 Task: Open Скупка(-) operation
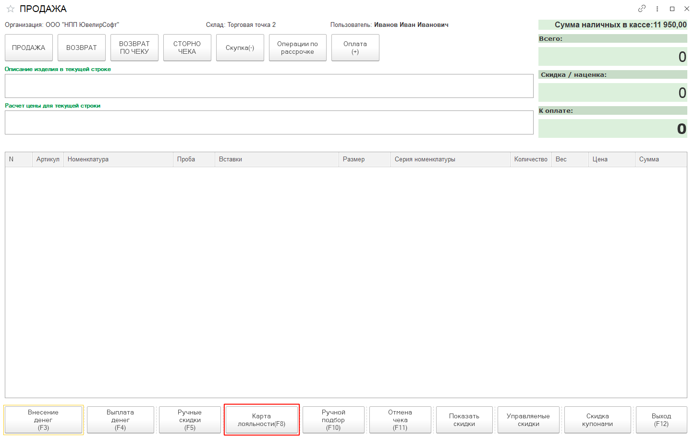tap(240, 48)
